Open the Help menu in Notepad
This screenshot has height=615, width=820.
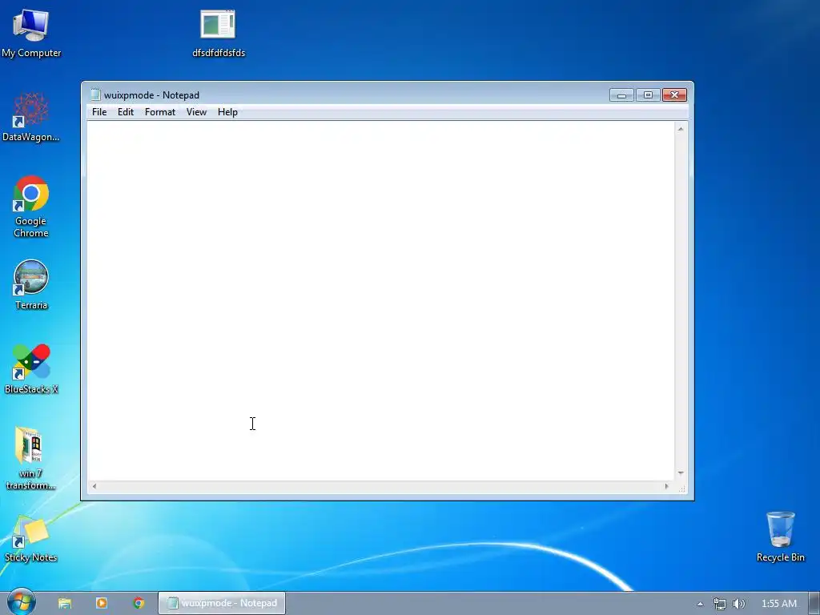227,112
